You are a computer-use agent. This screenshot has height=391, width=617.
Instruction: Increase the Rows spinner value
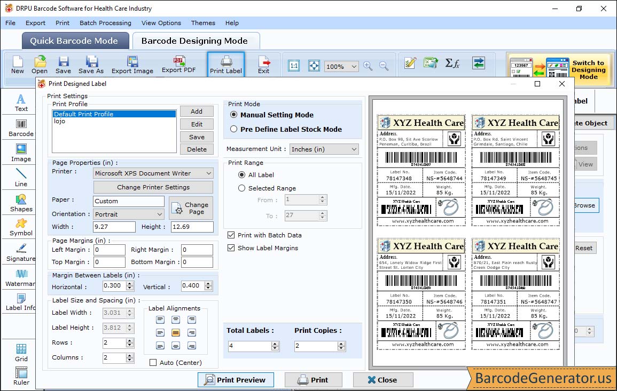130,340
